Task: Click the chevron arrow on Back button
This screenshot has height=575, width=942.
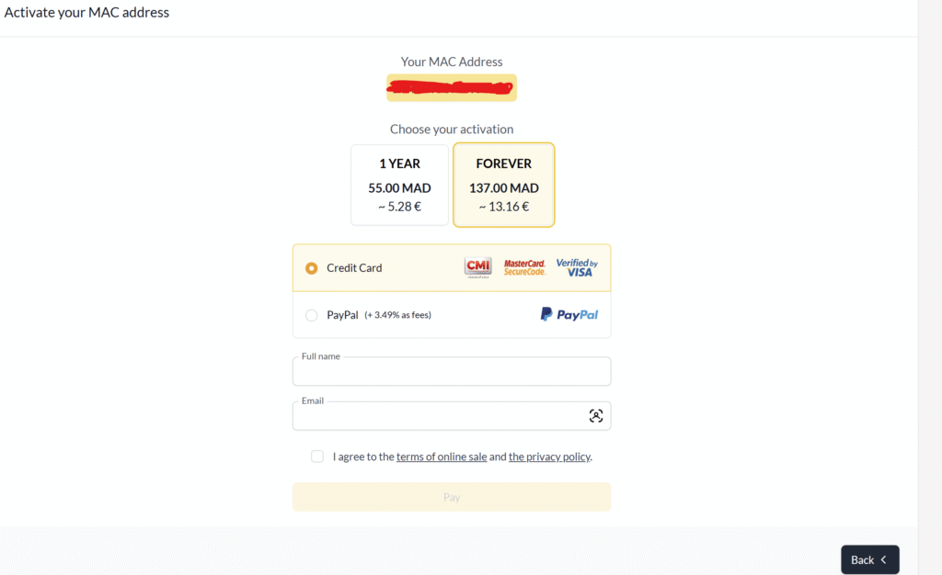Action: coord(884,559)
